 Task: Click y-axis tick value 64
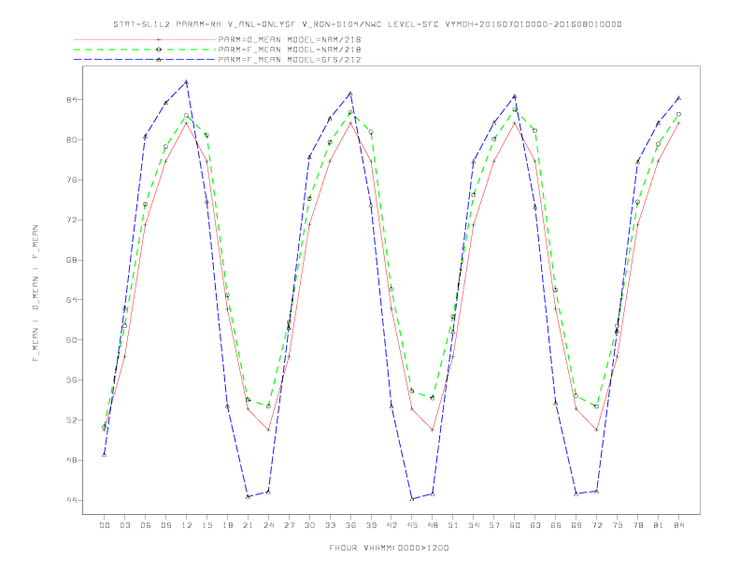pyautogui.click(x=73, y=300)
